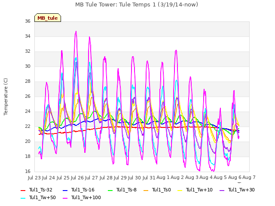Viewport: 275px width, 206px height.
Task: Select the Tul1_Tw+50 legend label
Action: tap(43, 197)
